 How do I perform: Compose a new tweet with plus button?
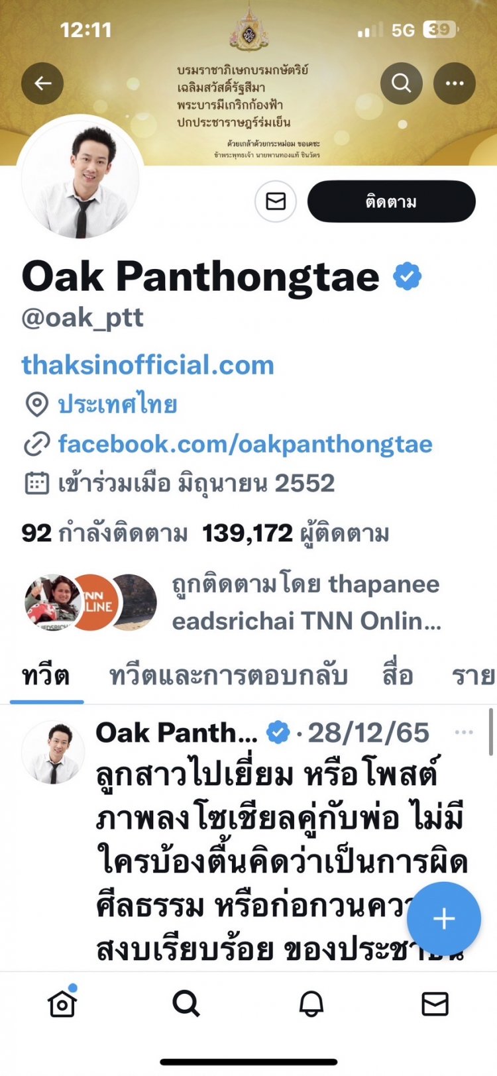(x=443, y=919)
